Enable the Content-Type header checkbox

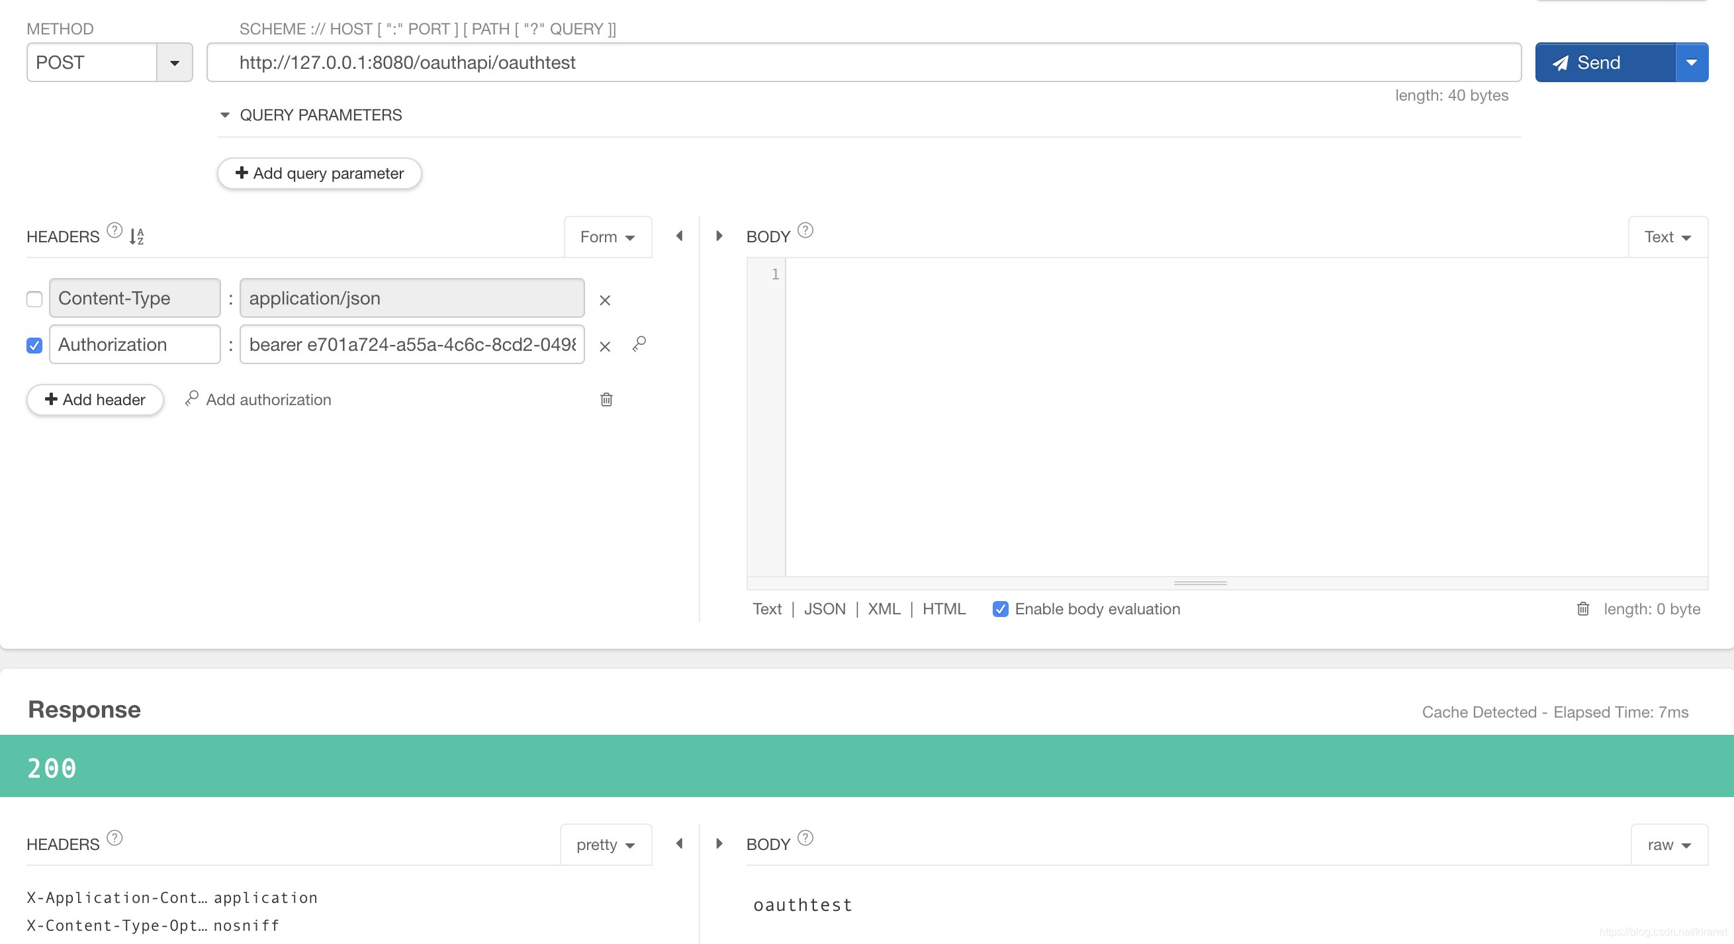(x=34, y=299)
